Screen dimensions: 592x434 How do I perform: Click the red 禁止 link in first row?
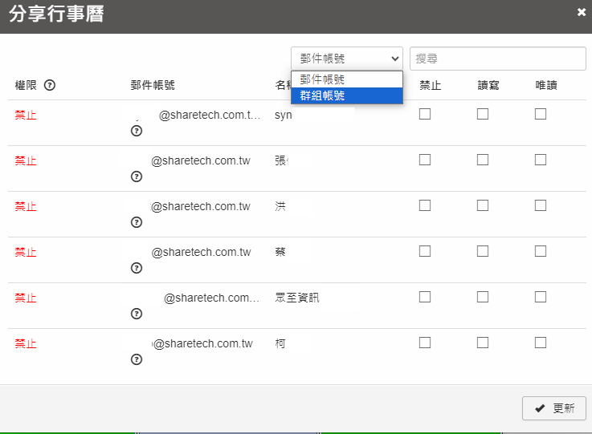click(26, 115)
